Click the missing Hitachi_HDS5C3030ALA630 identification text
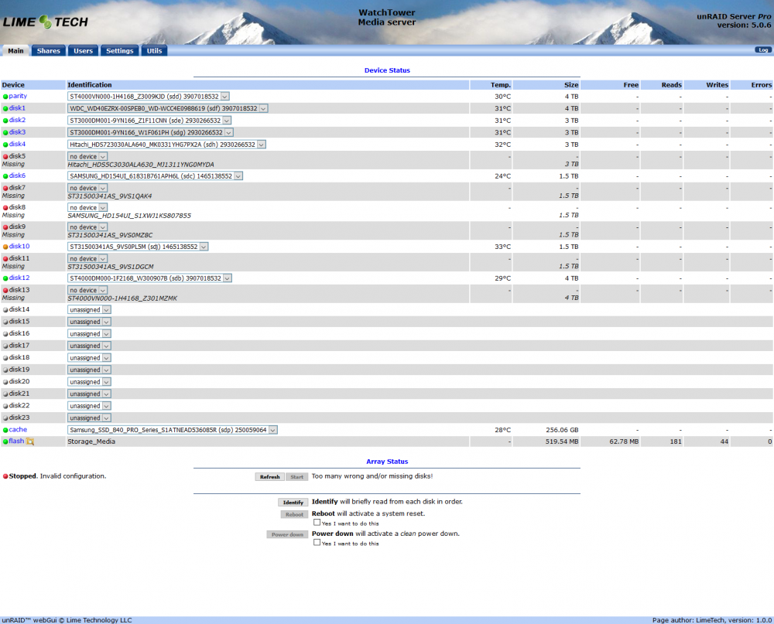Screen dimensions: 774x624 (141, 165)
